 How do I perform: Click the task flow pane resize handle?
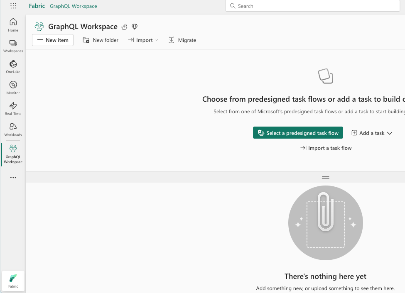pyautogui.click(x=325, y=178)
